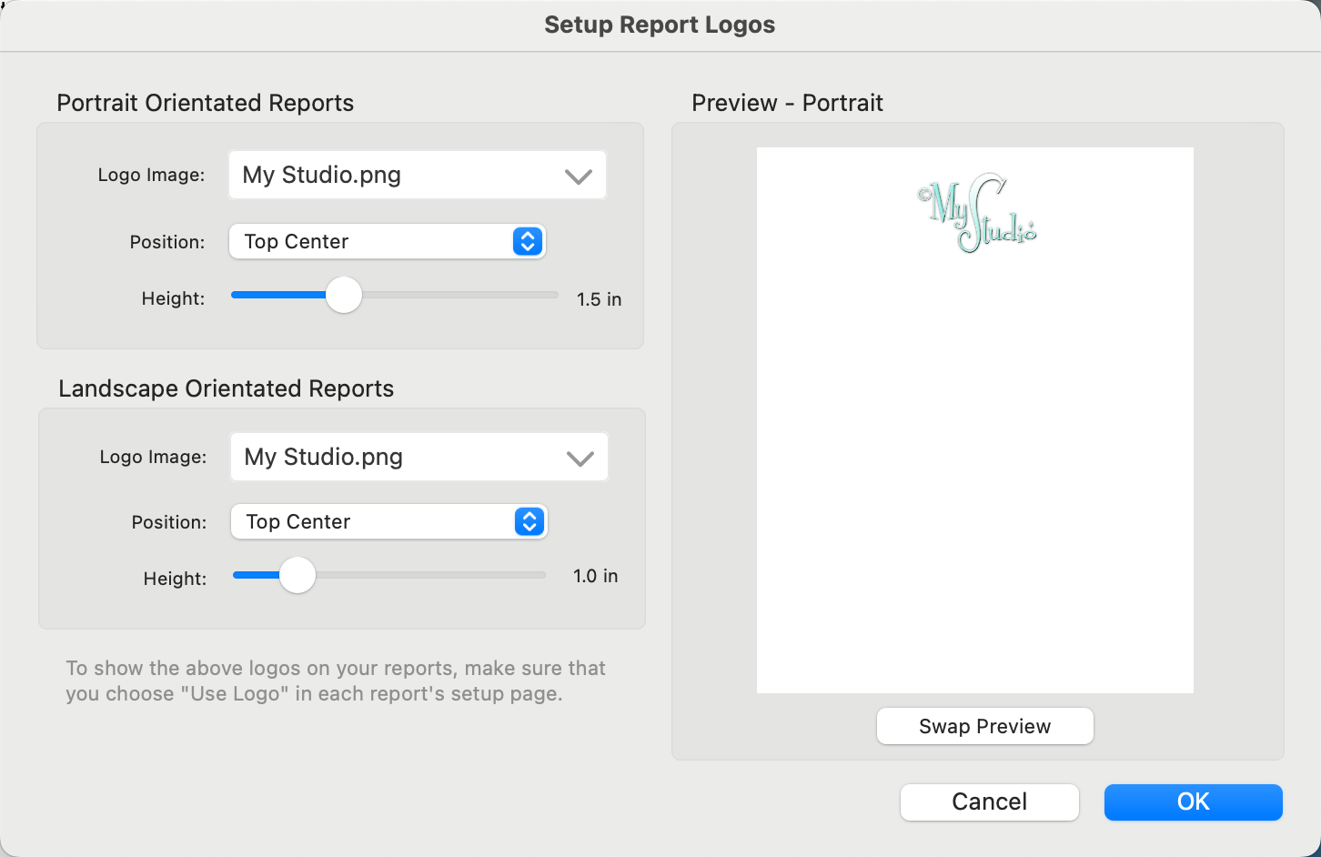
Task: Click the 1.0 in landscape height value
Action: click(595, 576)
